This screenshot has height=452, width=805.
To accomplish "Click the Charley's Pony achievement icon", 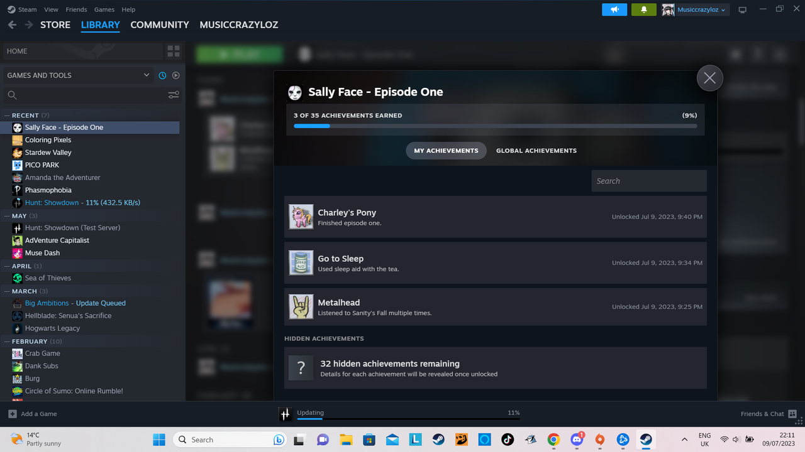I will click(x=301, y=217).
